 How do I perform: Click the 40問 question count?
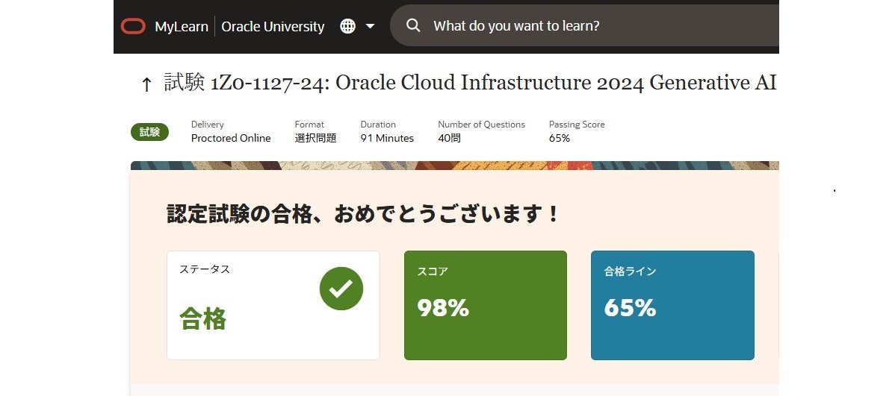pos(449,138)
